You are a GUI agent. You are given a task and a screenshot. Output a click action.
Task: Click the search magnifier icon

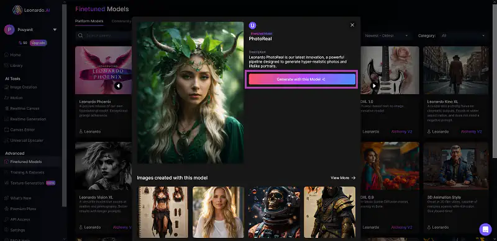81,36
